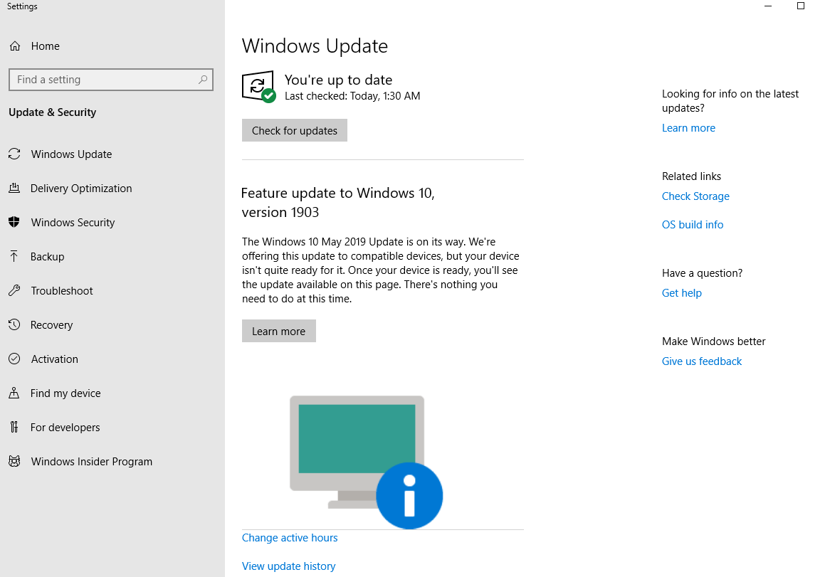
Task: Click 'Last checked: Today, 1:30 AM' text
Action: [x=352, y=96]
